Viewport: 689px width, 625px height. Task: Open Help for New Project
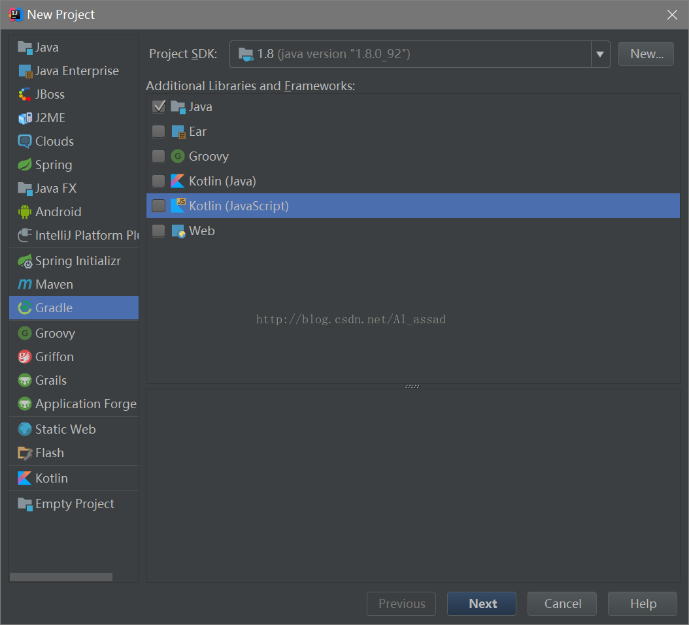(x=643, y=604)
